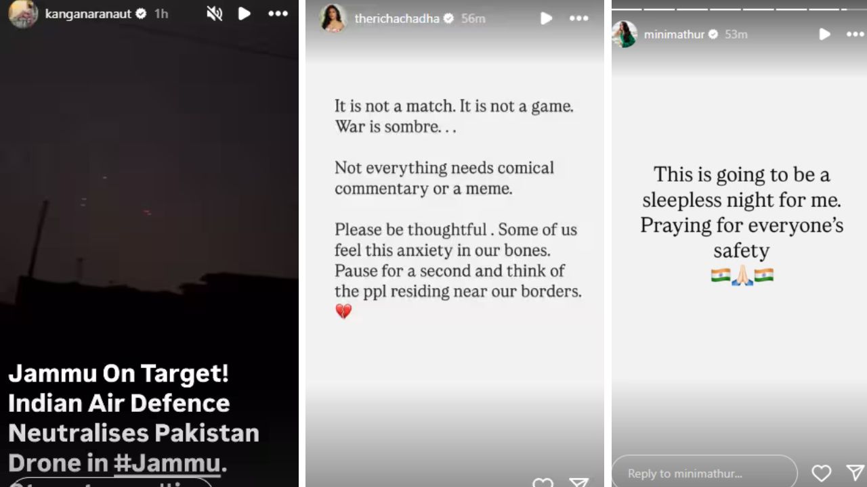Screen dimensions: 867x487
Task: Open the kanganaranaut username link
Action: 88,14
